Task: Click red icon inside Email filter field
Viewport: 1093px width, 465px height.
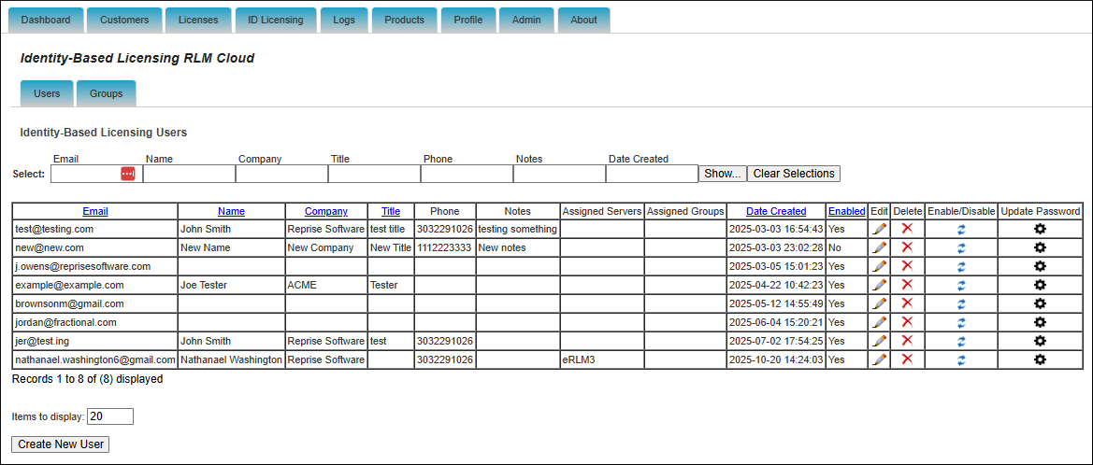Action: (x=128, y=174)
